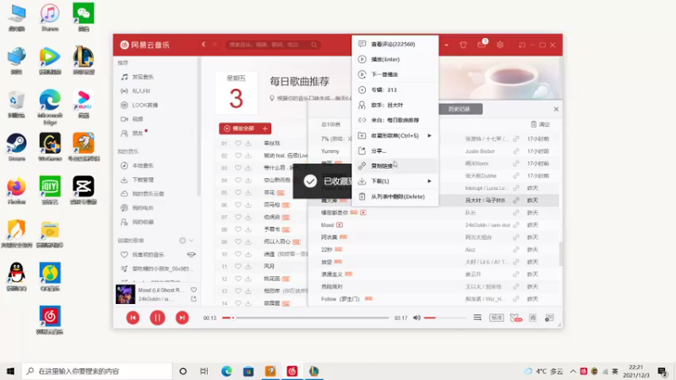Mute with the speaker icon
The height and width of the screenshot is (380, 676).
417,318
